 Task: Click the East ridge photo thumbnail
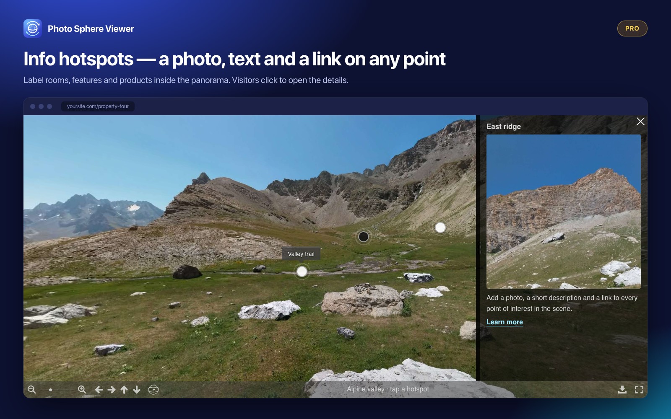click(564, 212)
